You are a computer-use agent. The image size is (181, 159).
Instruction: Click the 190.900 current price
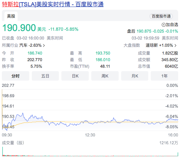click(x=19, y=28)
